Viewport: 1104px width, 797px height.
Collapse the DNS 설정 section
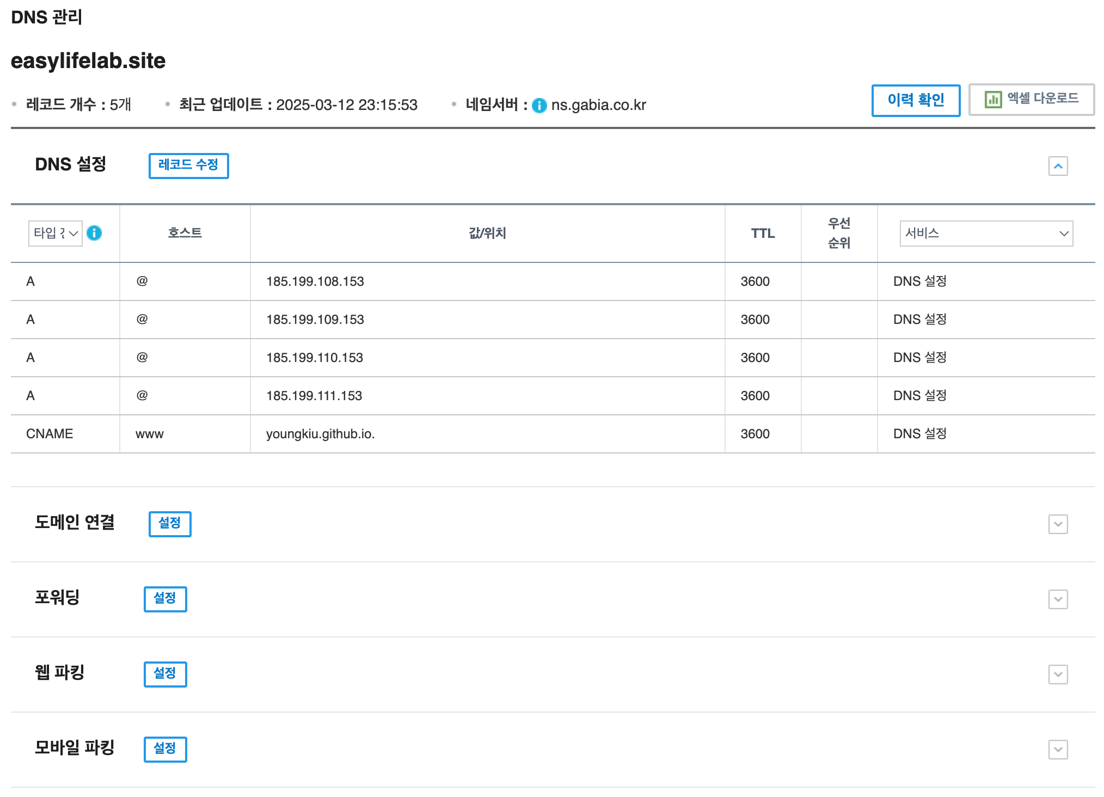[x=1058, y=166]
